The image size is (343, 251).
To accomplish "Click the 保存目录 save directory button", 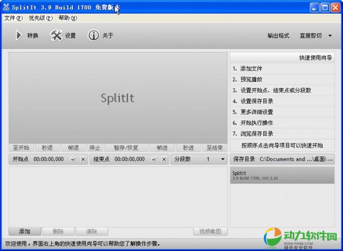I will pos(244,159).
